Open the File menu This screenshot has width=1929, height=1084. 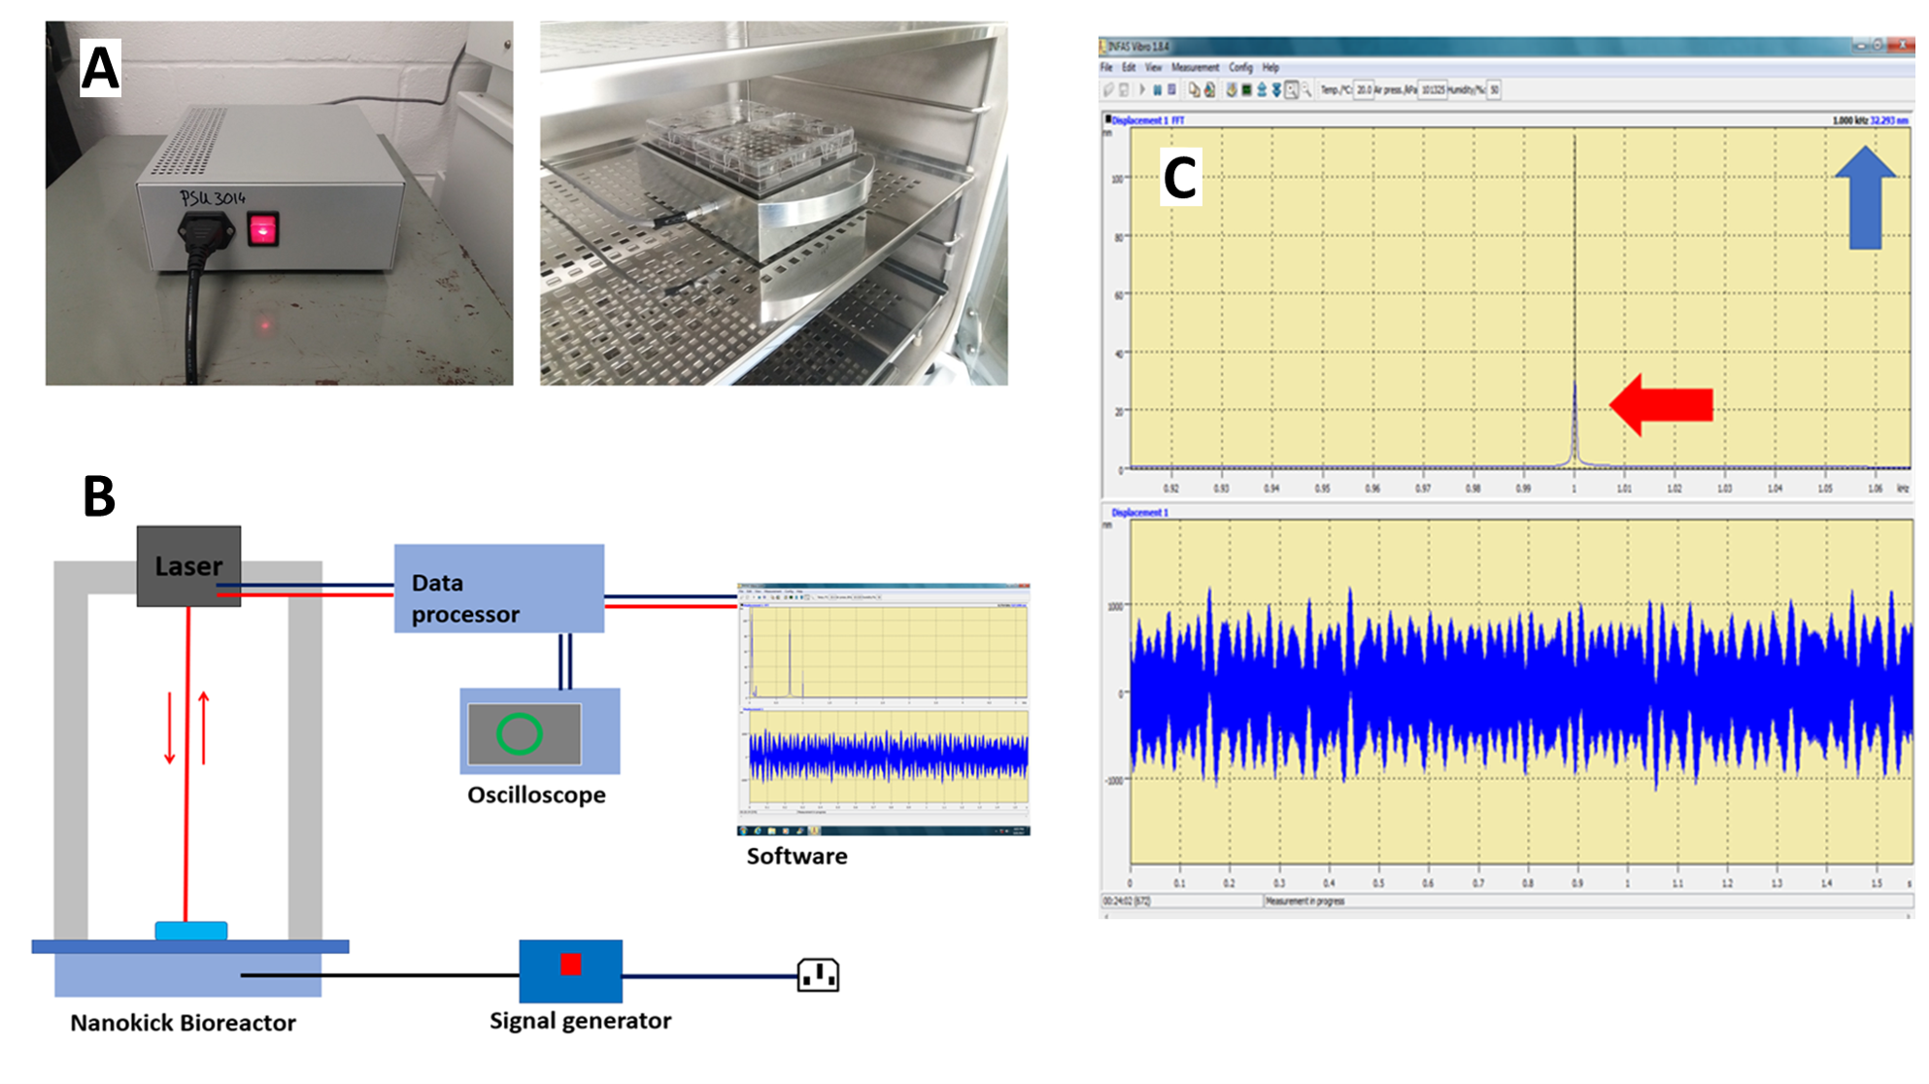(1106, 67)
